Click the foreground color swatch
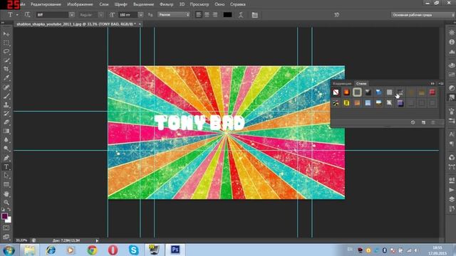 (4, 216)
